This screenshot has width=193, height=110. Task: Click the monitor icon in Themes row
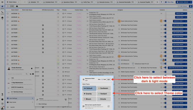[x=66, y=99]
